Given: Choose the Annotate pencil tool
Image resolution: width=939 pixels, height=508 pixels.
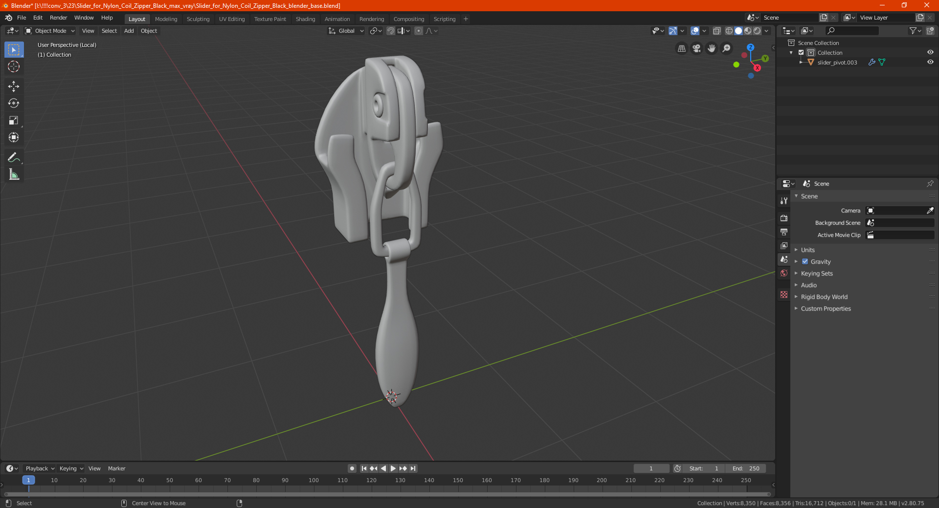Looking at the screenshot, I should [x=14, y=157].
